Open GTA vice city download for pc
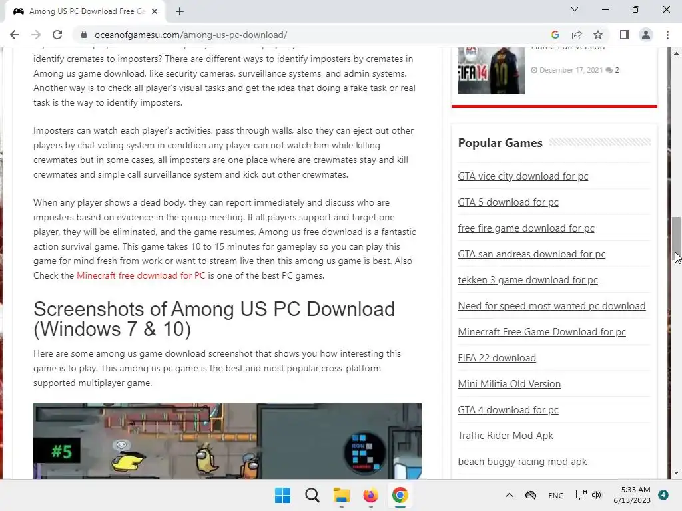This screenshot has width=682, height=511. click(x=523, y=176)
